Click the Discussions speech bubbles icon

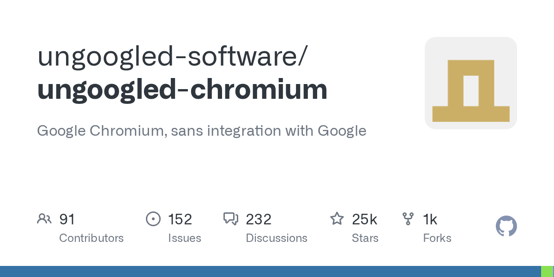pos(231,219)
